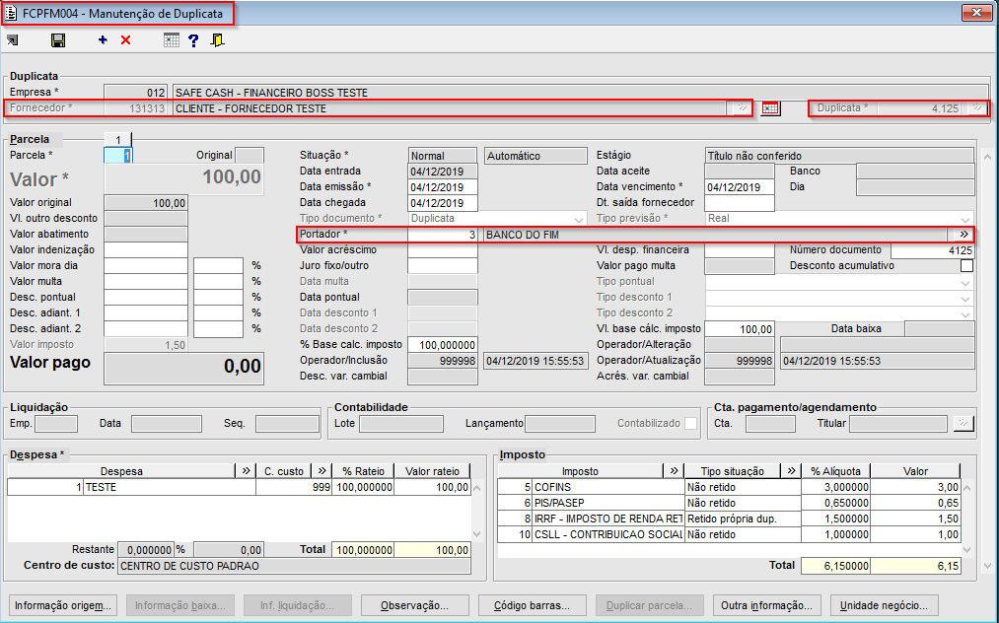This screenshot has width=999, height=623.
Task: Open the grid table icon in toolbar
Action: (172, 40)
